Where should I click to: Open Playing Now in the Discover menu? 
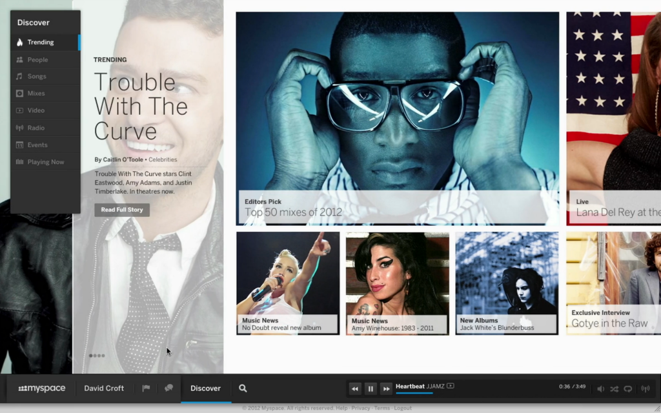[x=45, y=162]
